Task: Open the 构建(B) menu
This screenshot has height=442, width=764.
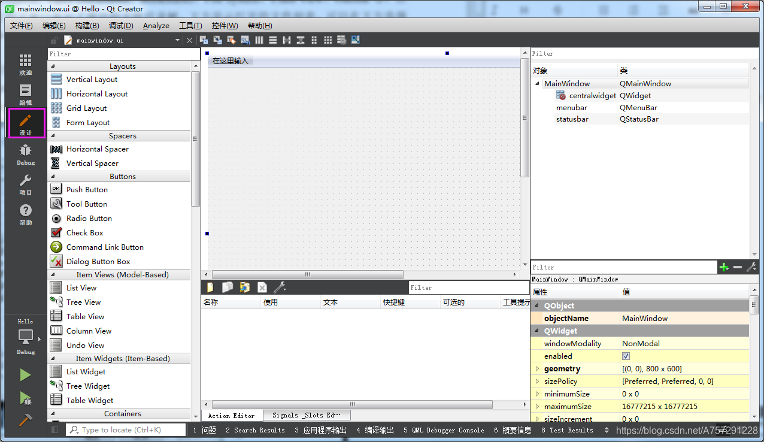Action: coord(87,26)
